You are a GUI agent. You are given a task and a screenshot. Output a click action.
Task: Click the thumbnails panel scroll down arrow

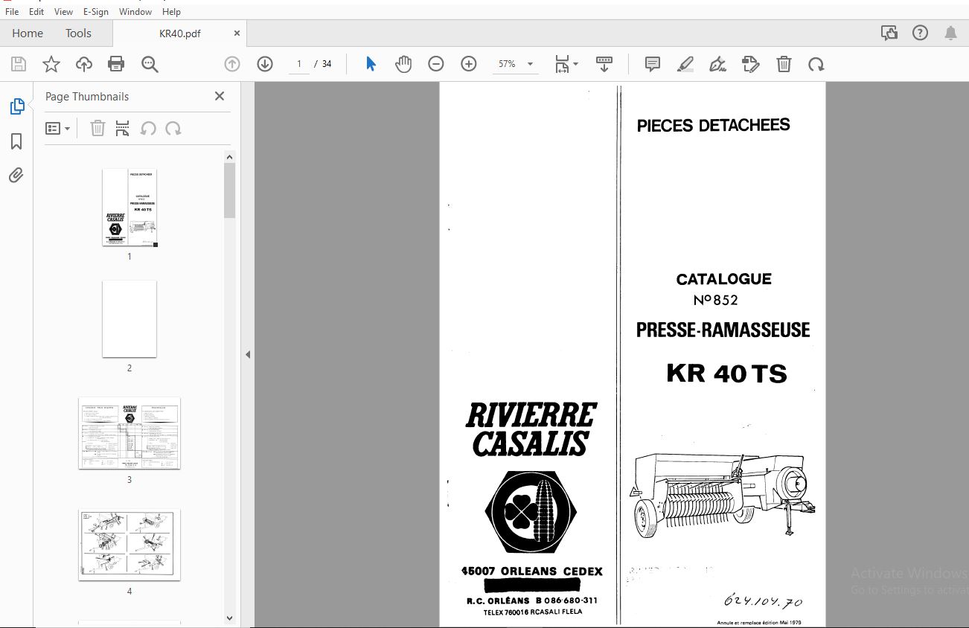pos(229,618)
